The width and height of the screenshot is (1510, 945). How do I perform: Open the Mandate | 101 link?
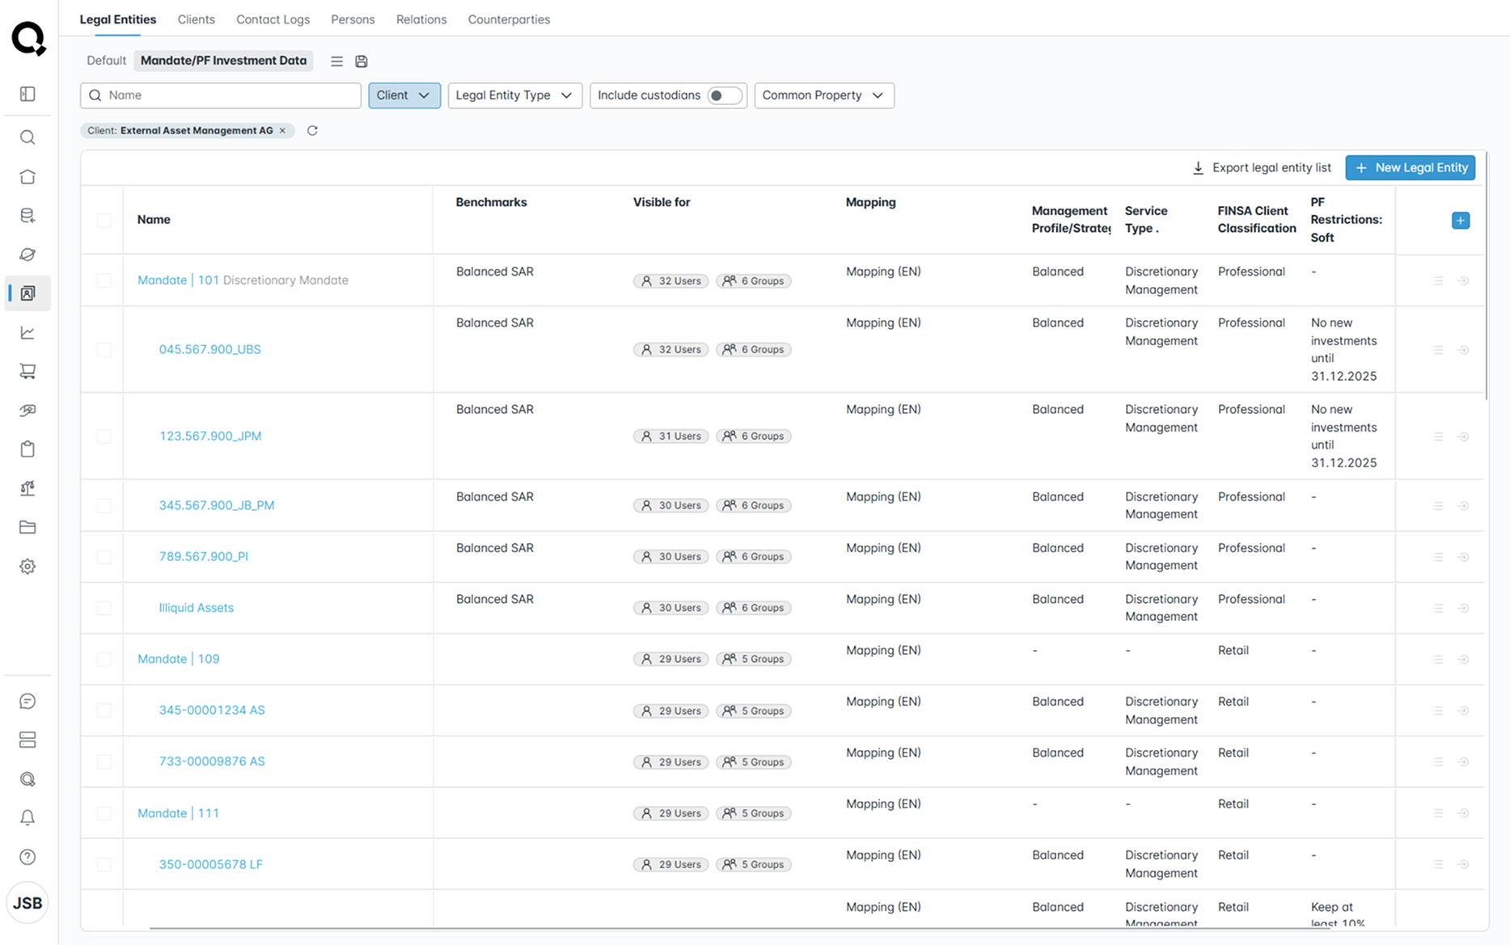pos(178,281)
